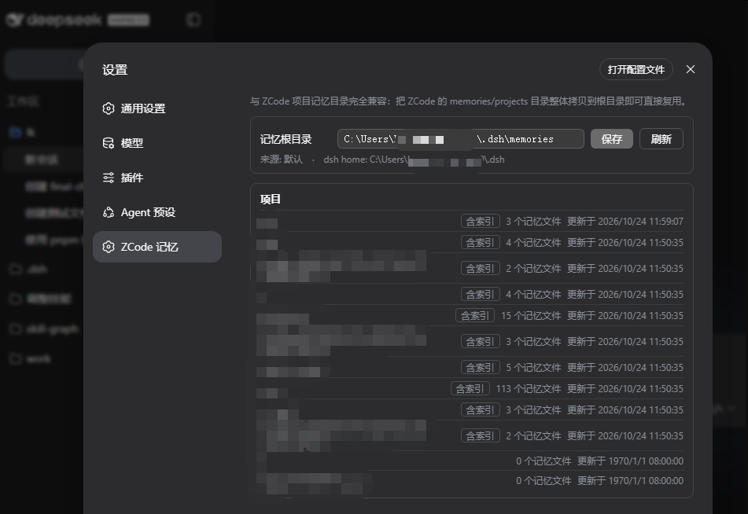The height and width of the screenshot is (514, 748).
Task: Click the 15 个记忆文件 entry
Action: (531, 316)
